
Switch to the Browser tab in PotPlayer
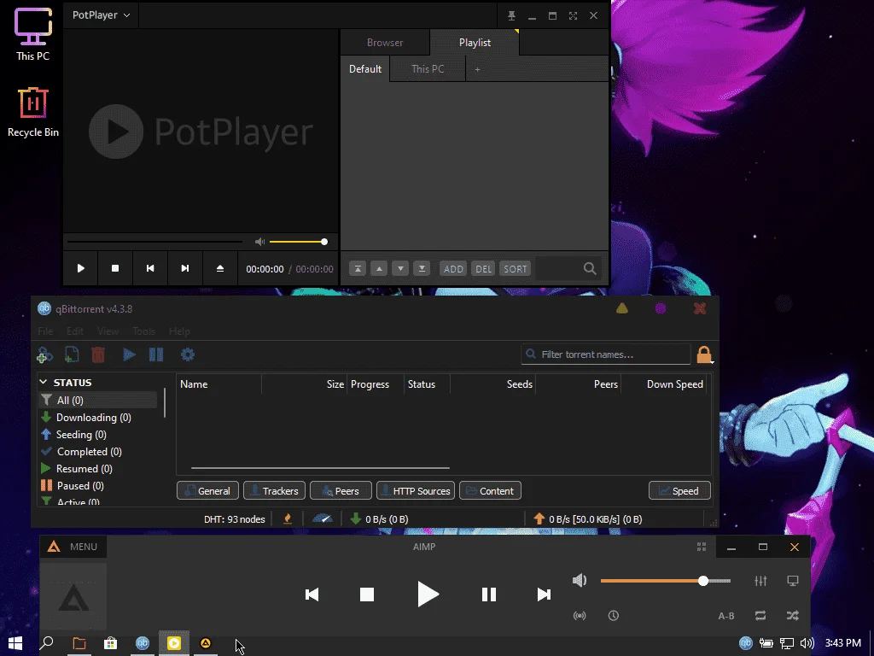coord(385,43)
